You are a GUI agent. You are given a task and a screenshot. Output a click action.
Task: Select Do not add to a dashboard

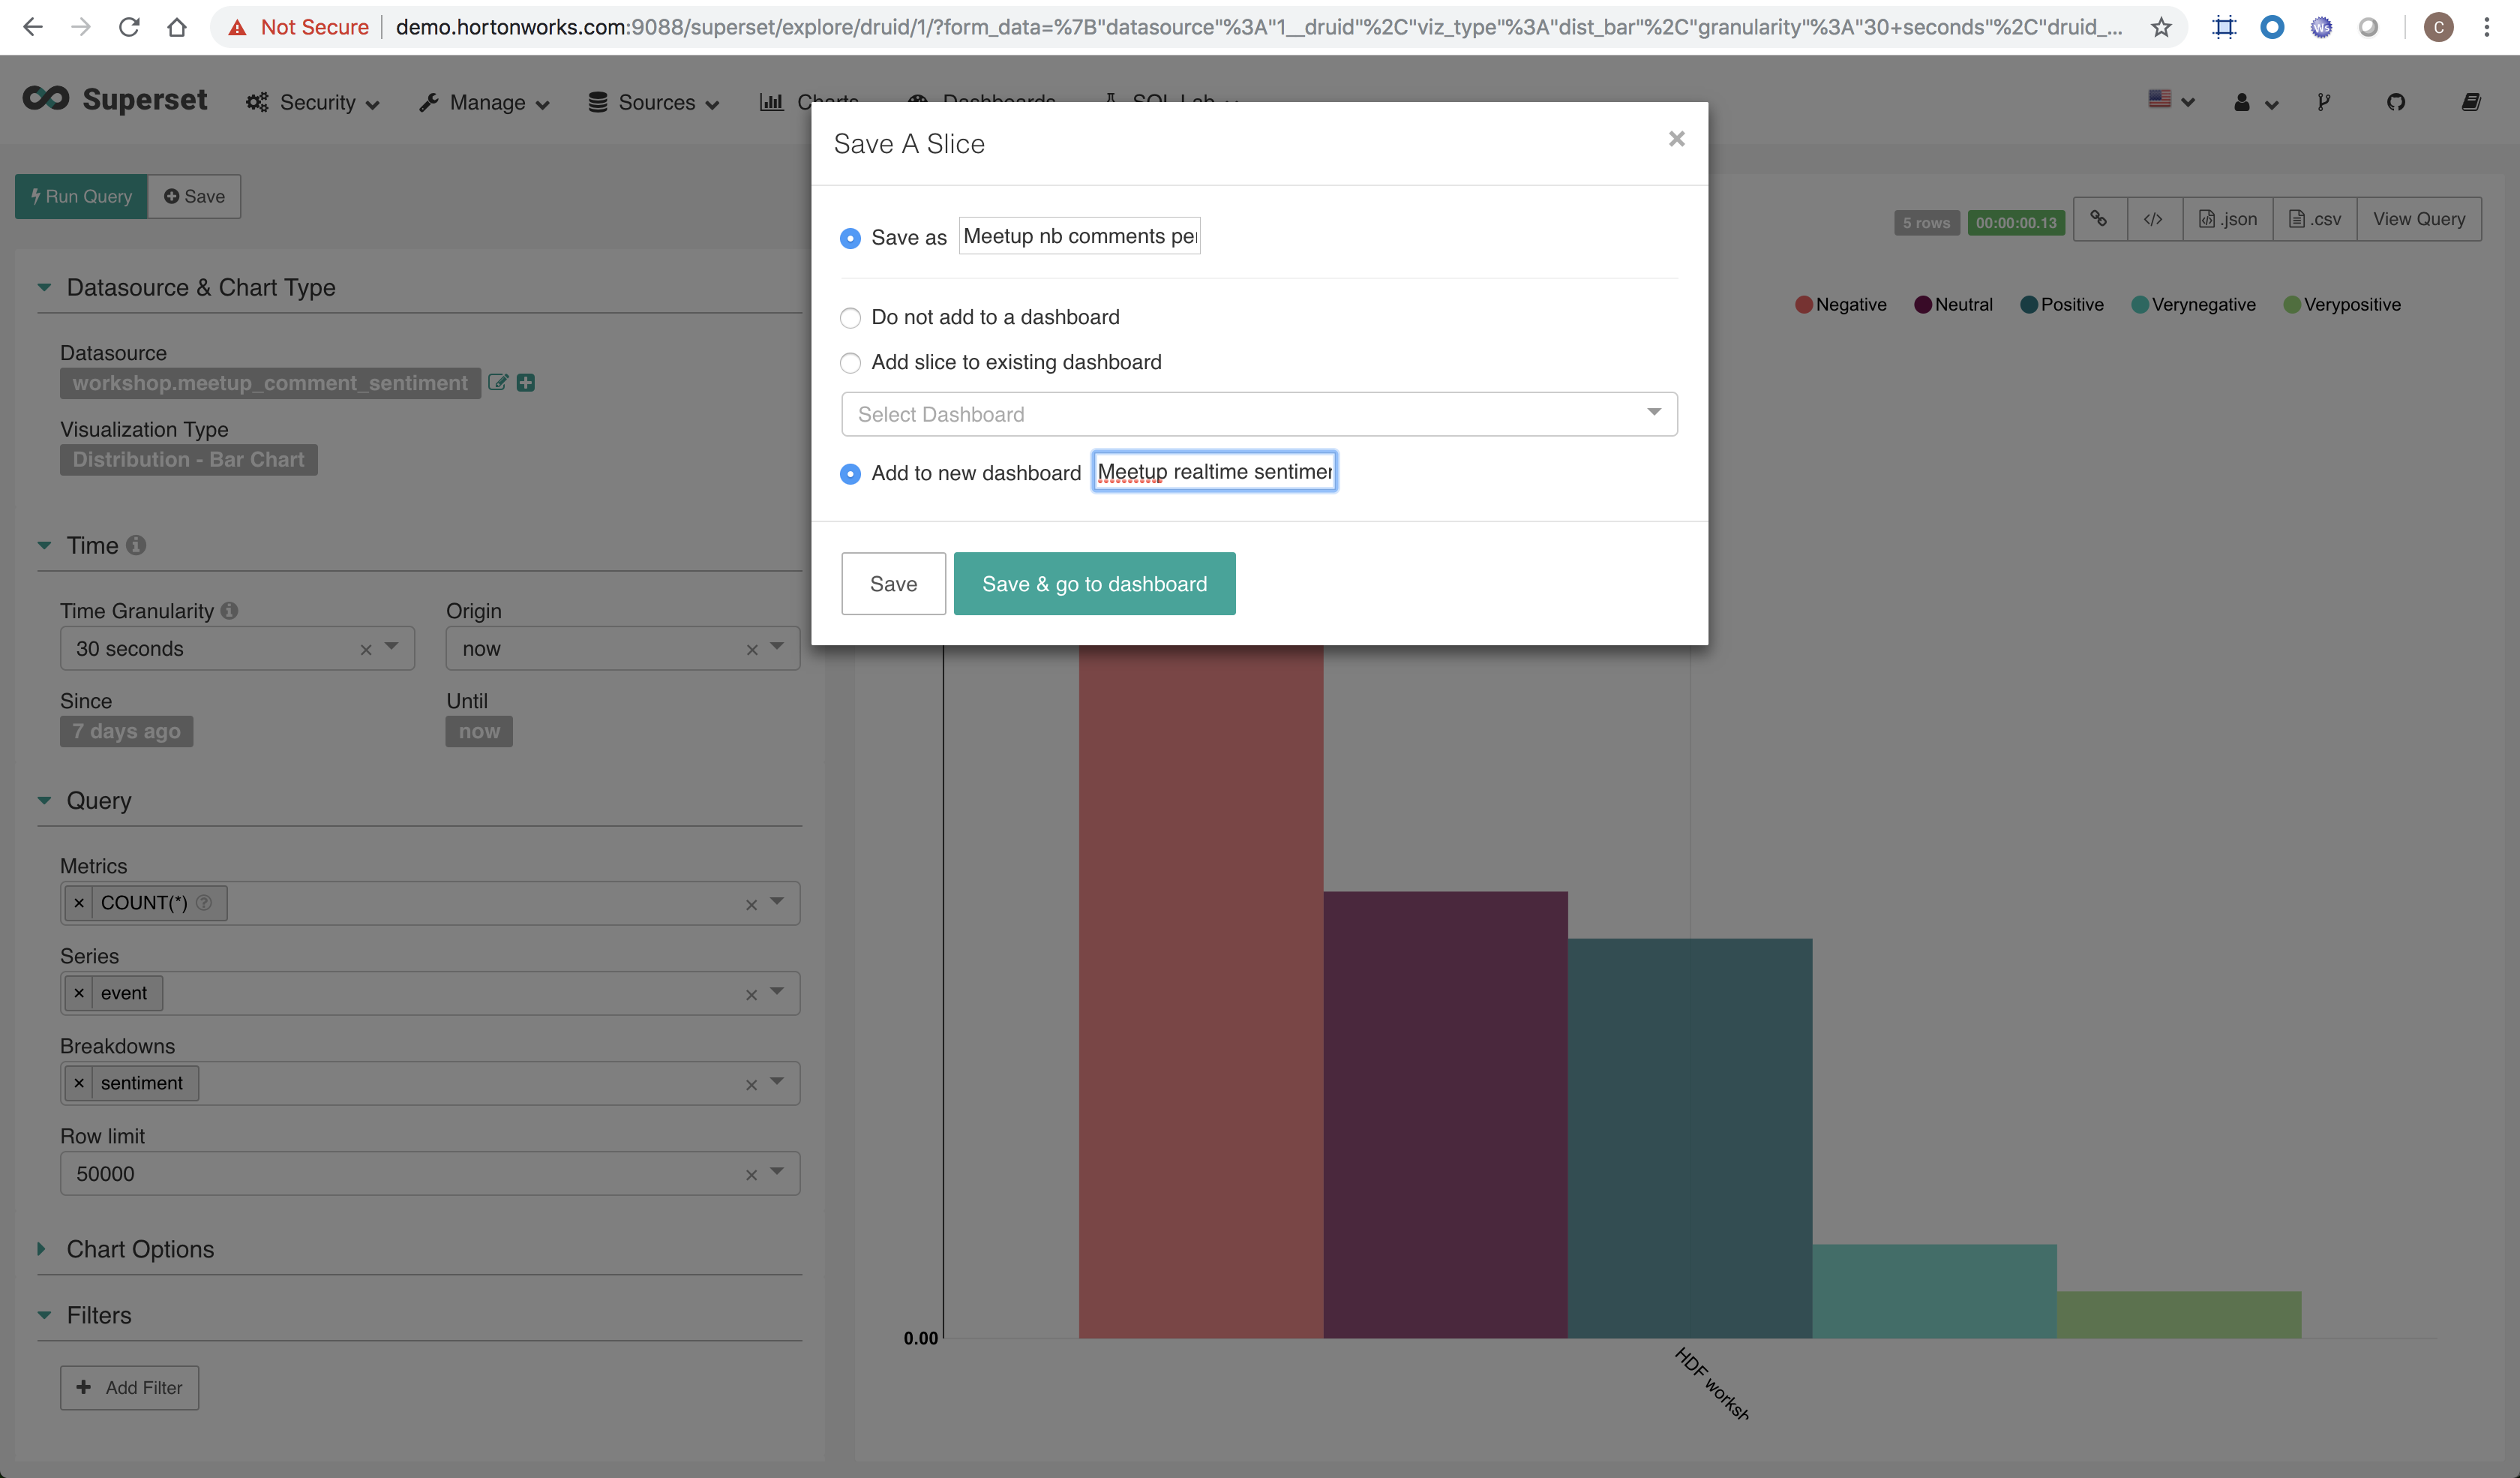tap(851, 317)
